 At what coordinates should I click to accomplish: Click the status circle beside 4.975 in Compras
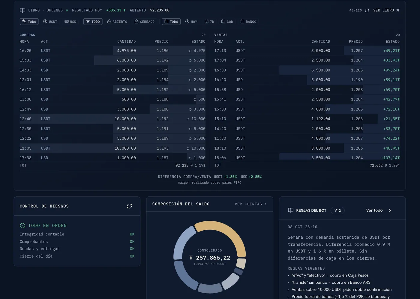pos(190,51)
